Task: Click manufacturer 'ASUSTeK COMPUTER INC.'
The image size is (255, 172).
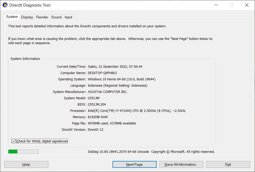Action: point(108,92)
